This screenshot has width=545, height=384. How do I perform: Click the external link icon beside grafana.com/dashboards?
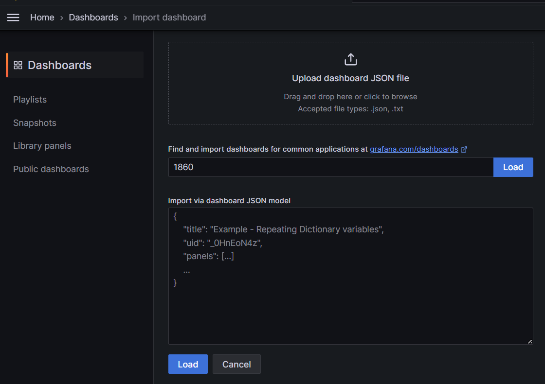coord(464,149)
